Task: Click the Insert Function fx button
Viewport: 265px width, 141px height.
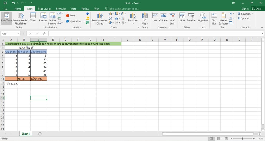Action: (x=44, y=33)
